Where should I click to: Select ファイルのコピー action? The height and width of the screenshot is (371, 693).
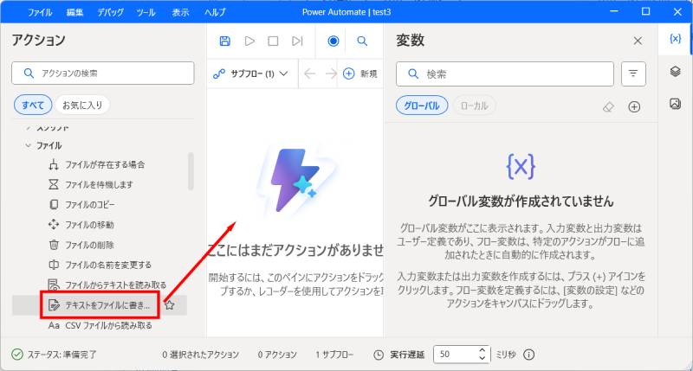click(81, 205)
